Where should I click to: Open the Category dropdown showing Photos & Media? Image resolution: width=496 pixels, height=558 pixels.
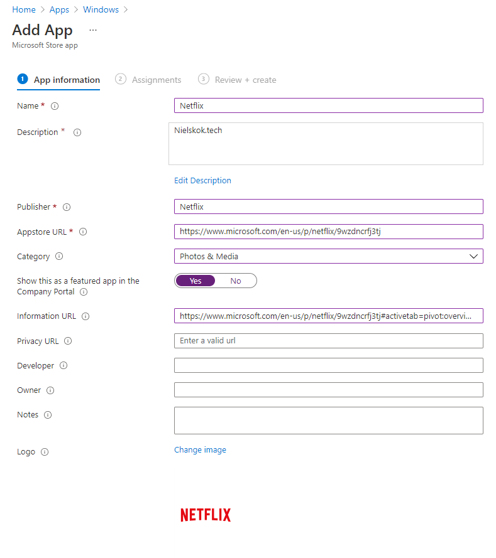[x=329, y=256]
